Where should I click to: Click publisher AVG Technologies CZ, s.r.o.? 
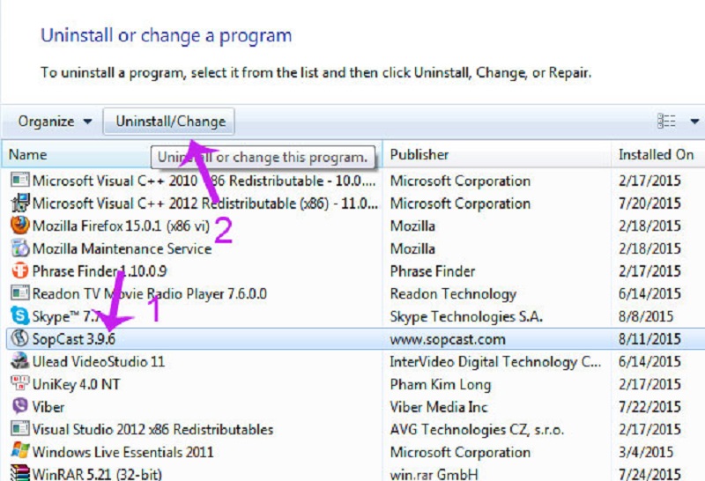click(x=477, y=429)
